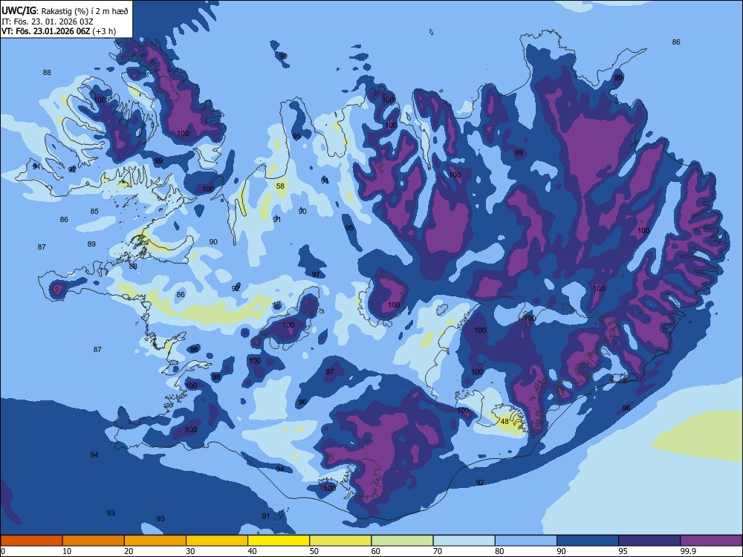Viewport: 743px width, 557px height.
Task: Click the '20' legend tick label
Action: (129, 551)
